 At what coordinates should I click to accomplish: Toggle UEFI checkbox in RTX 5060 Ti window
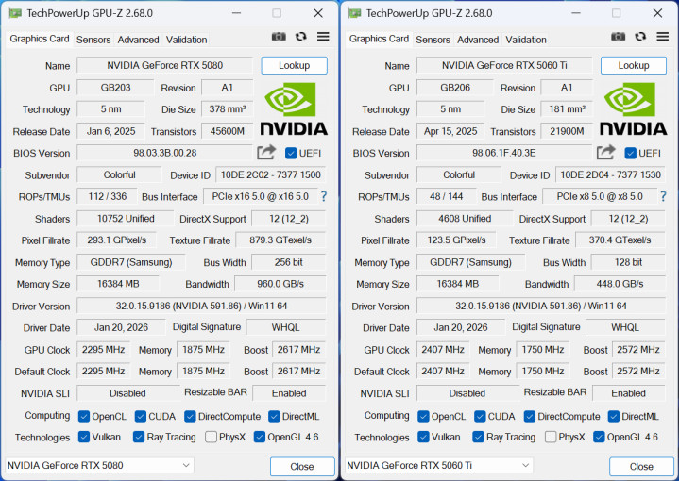click(x=631, y=153)
